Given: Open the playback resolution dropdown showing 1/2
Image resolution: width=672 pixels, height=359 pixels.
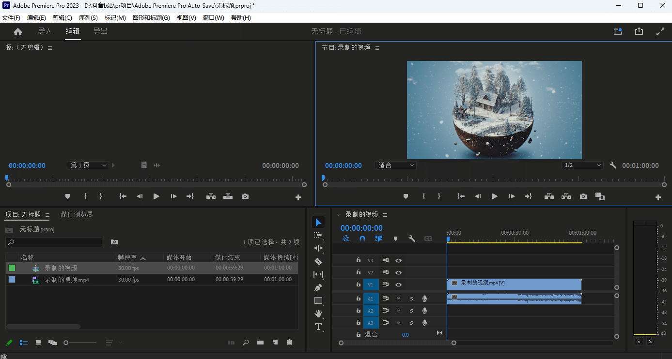Looking at the screenshot, I should coord(582,165).
